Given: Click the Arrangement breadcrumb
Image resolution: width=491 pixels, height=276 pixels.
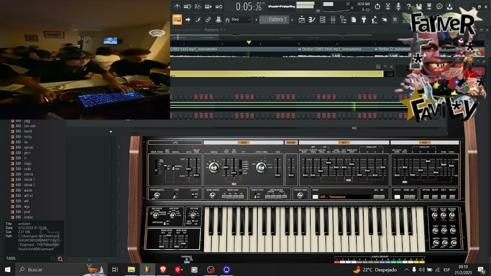Looking at the screenshot, I should click(187, 30).
